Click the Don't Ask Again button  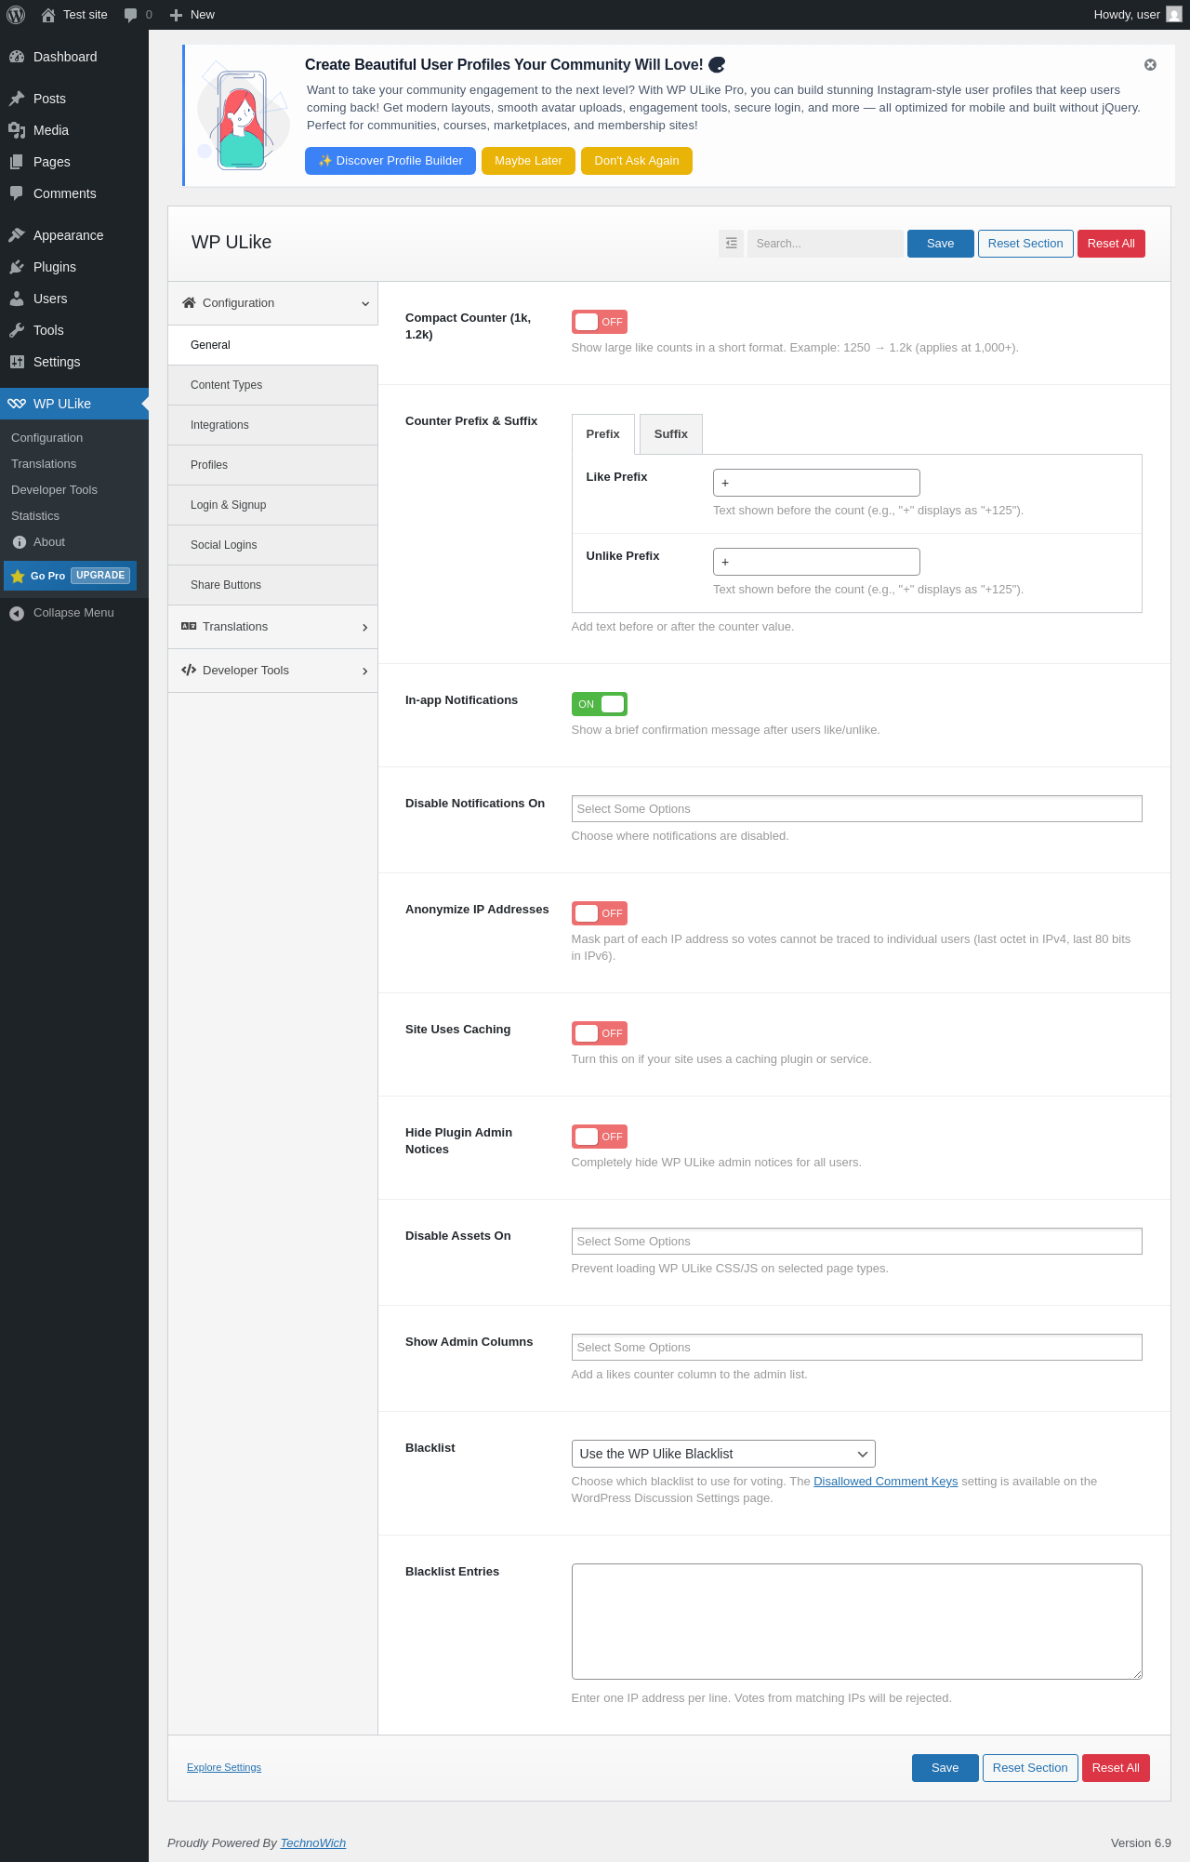[x=637, y=161]
